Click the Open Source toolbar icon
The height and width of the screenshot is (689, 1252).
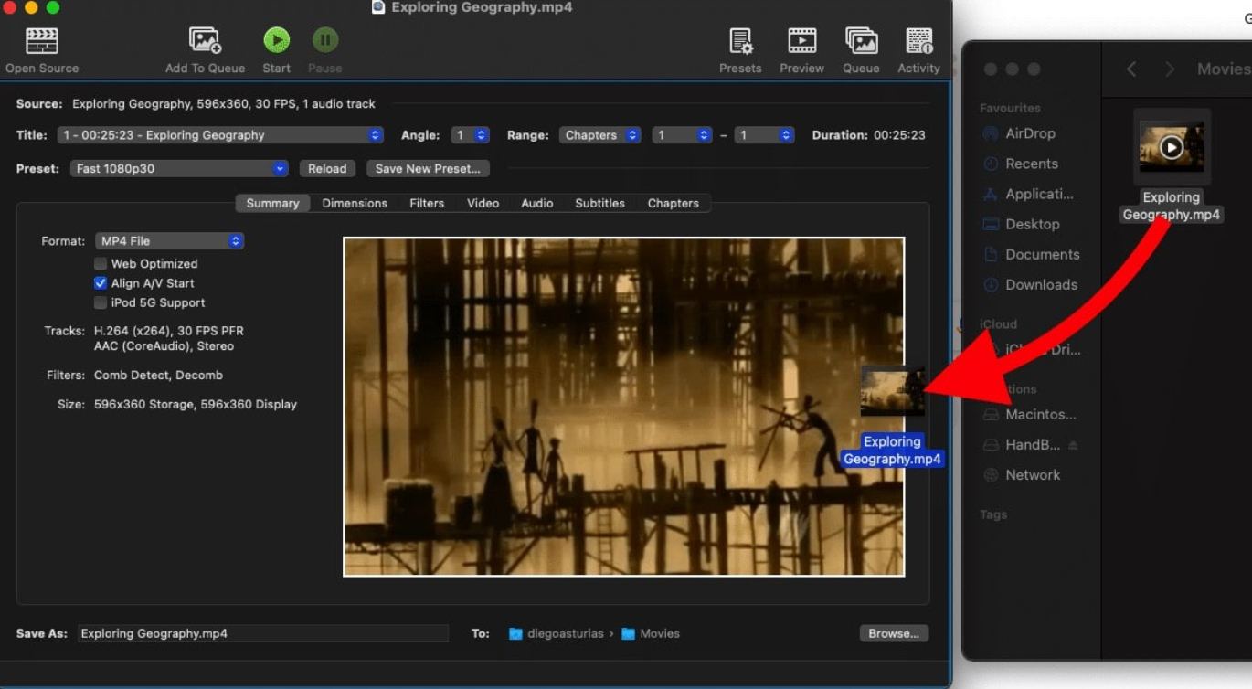click(41, 41)
